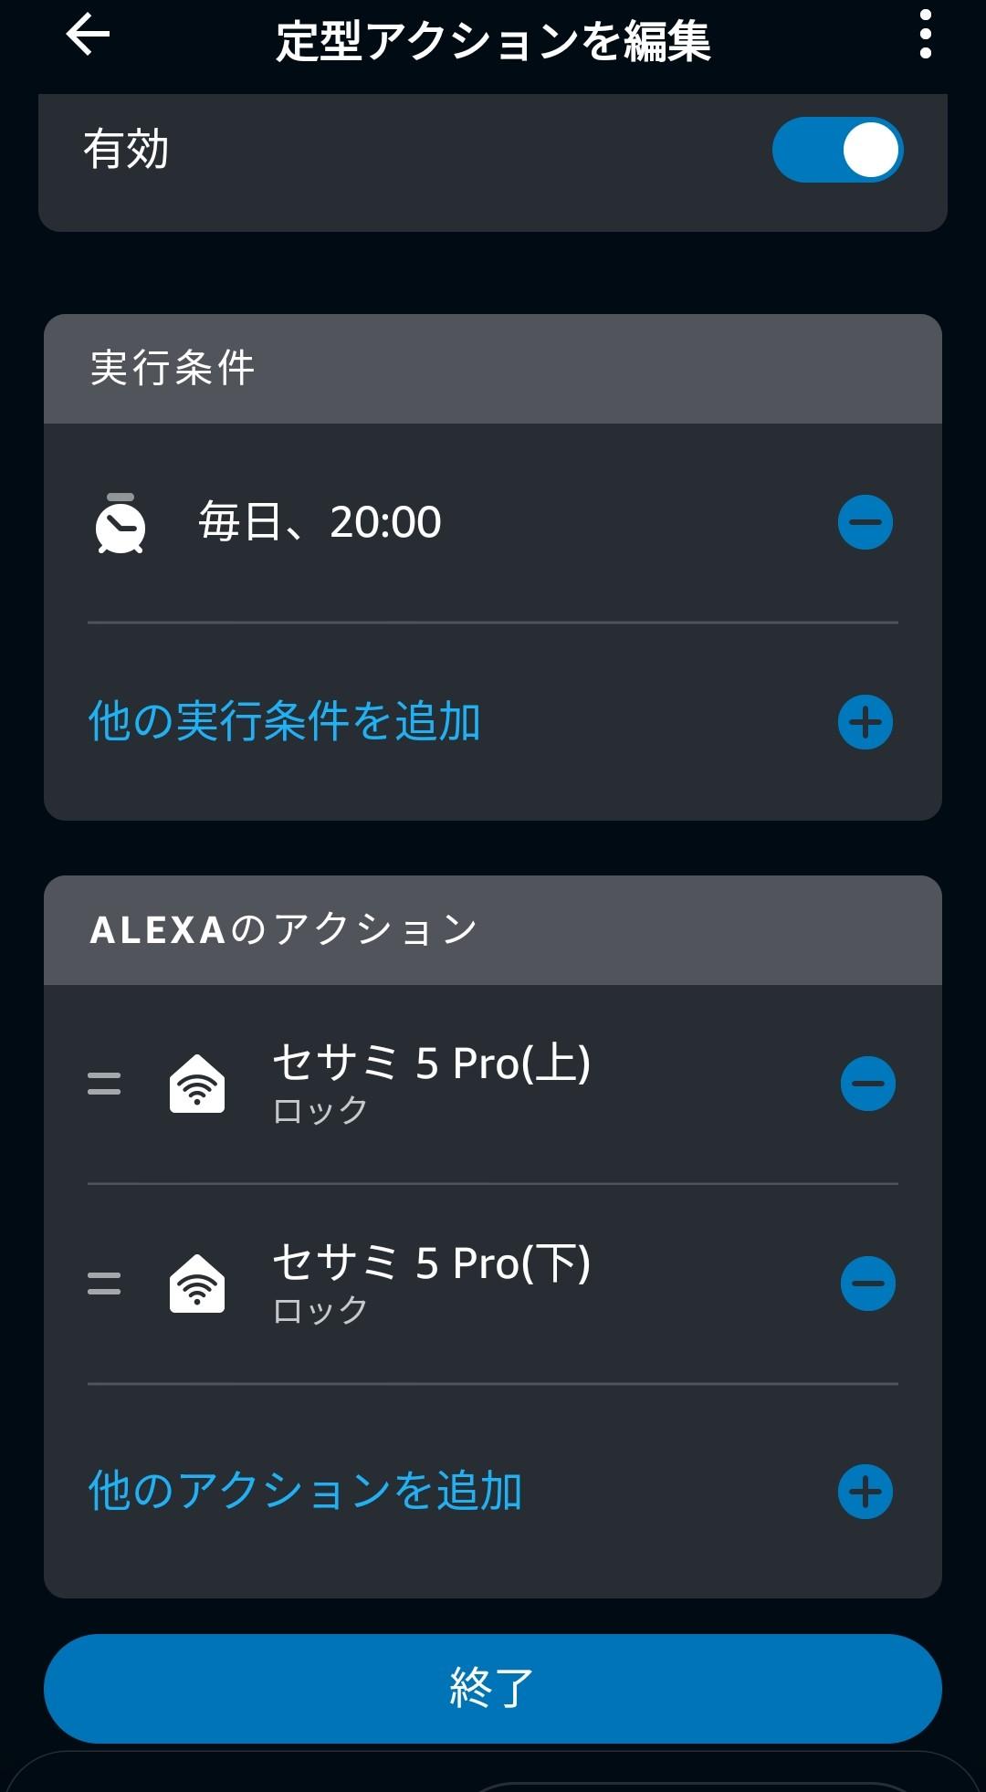This screenshot has width=986, height=1792.
Task: Grab drag handle for セサミ 5 Pro(上)
Action: (x=104, y=1084)
